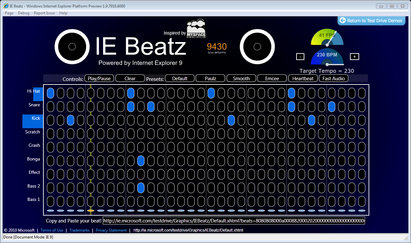Toggle the Hi Hat cell at step 25
411x243 pixels.
[x=292, y=93]
